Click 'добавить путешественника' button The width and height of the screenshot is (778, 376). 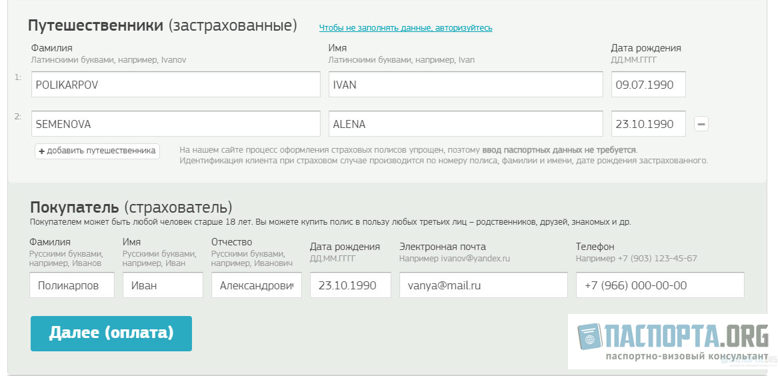click(97, 151)
